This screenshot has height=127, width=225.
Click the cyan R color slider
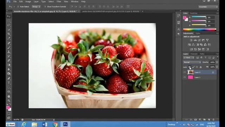(199, 17)
